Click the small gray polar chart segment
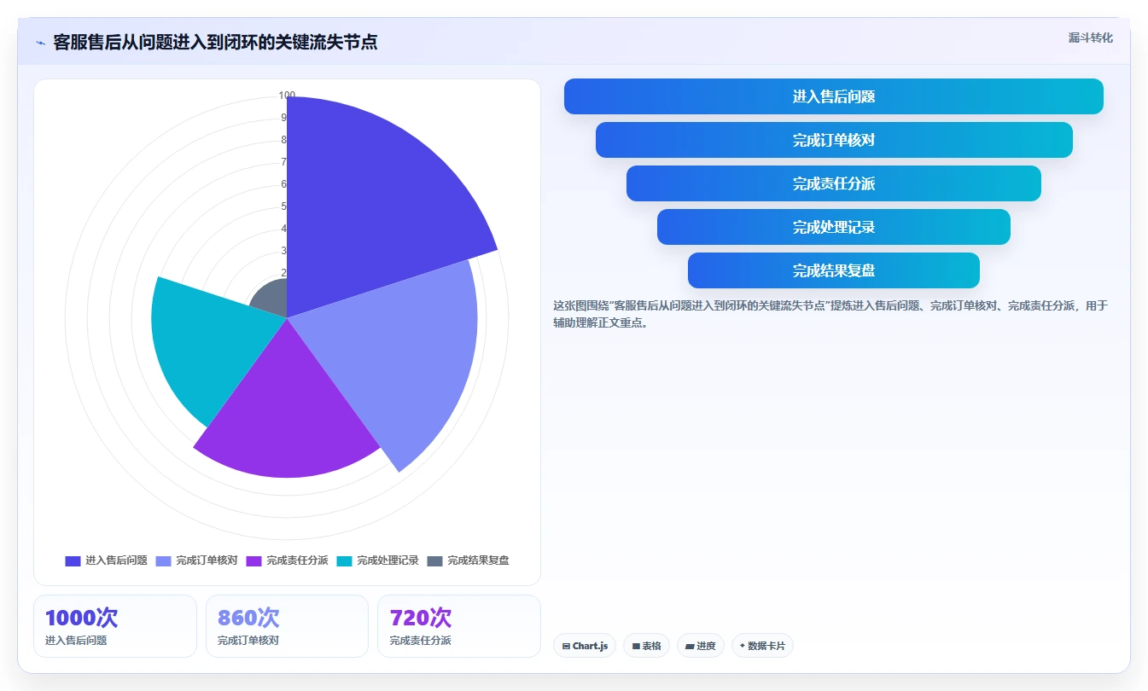 pos(271,297)
